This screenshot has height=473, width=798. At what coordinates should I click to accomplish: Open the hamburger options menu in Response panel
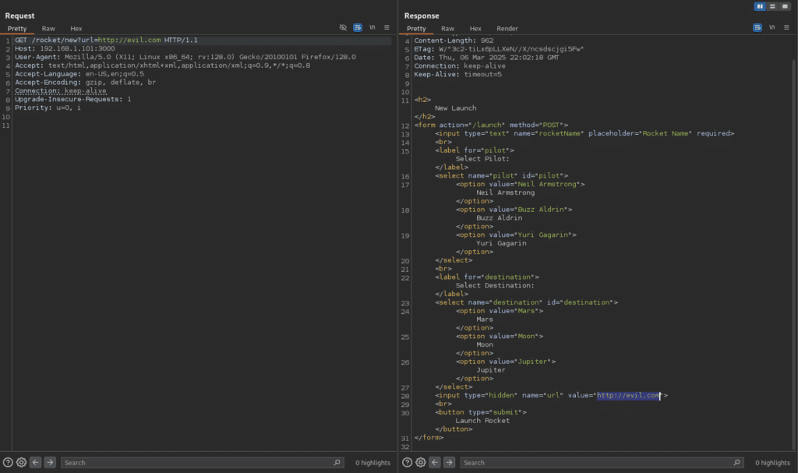pyautogui.click(x=786, y=26)
